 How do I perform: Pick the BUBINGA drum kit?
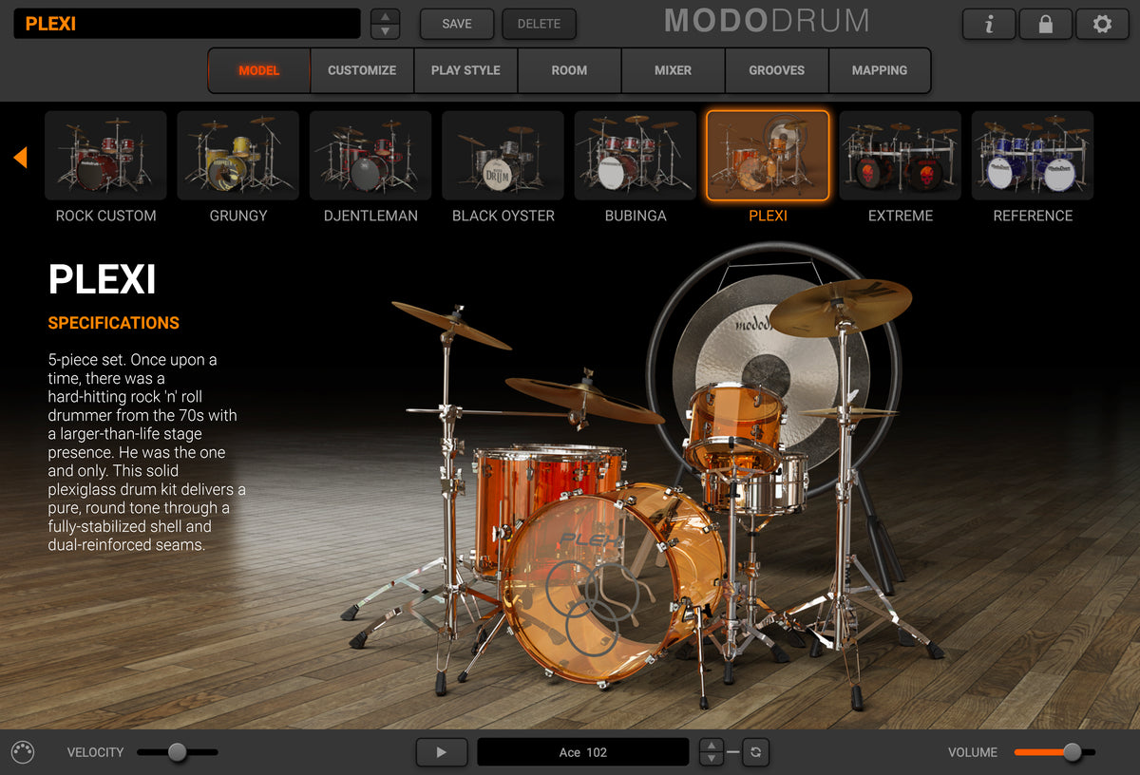coord(636,156)
